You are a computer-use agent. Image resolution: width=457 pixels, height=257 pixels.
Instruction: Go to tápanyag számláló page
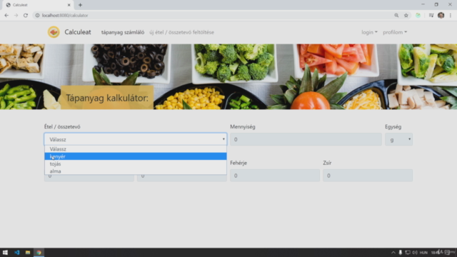pyautogui.click(x=123, y=32)
